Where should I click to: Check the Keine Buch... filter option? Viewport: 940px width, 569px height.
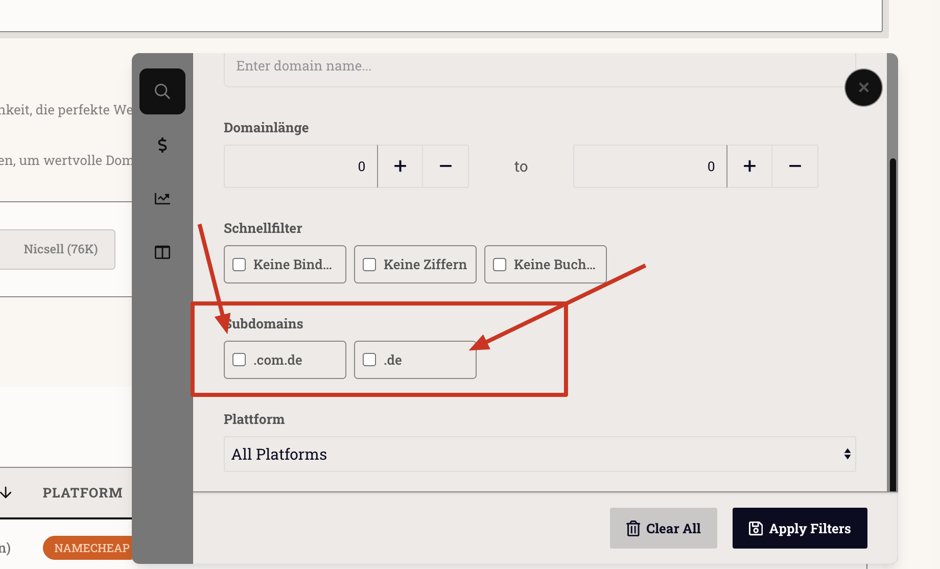click(500, 265)
